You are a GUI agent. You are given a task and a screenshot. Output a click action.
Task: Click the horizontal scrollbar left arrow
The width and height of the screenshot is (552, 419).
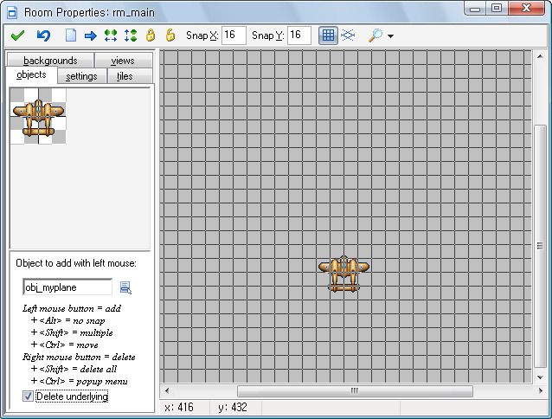[x=167, y=390]
